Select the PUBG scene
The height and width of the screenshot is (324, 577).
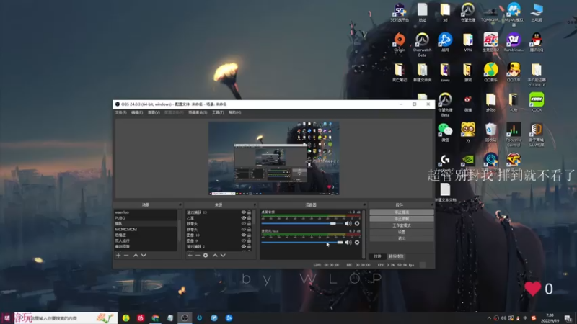pos(146,218)
